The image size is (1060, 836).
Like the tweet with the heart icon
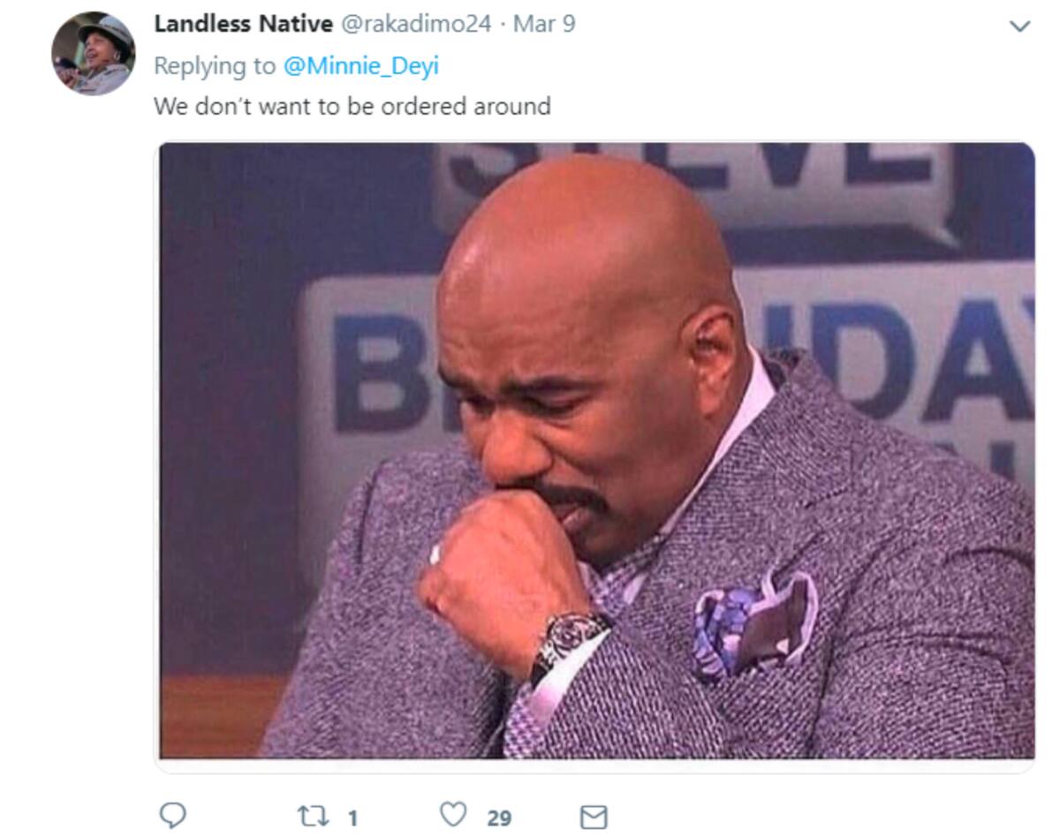(x=453, y=814)
